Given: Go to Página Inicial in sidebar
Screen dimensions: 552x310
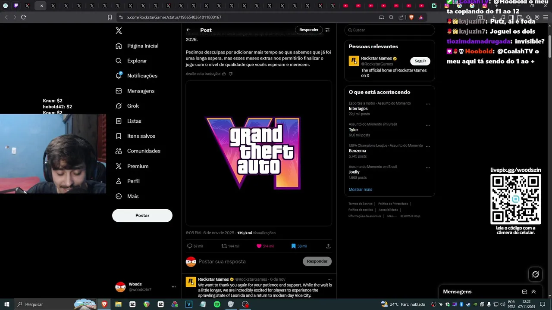Looking at the screenshot, I should click(x=137, y=46).
